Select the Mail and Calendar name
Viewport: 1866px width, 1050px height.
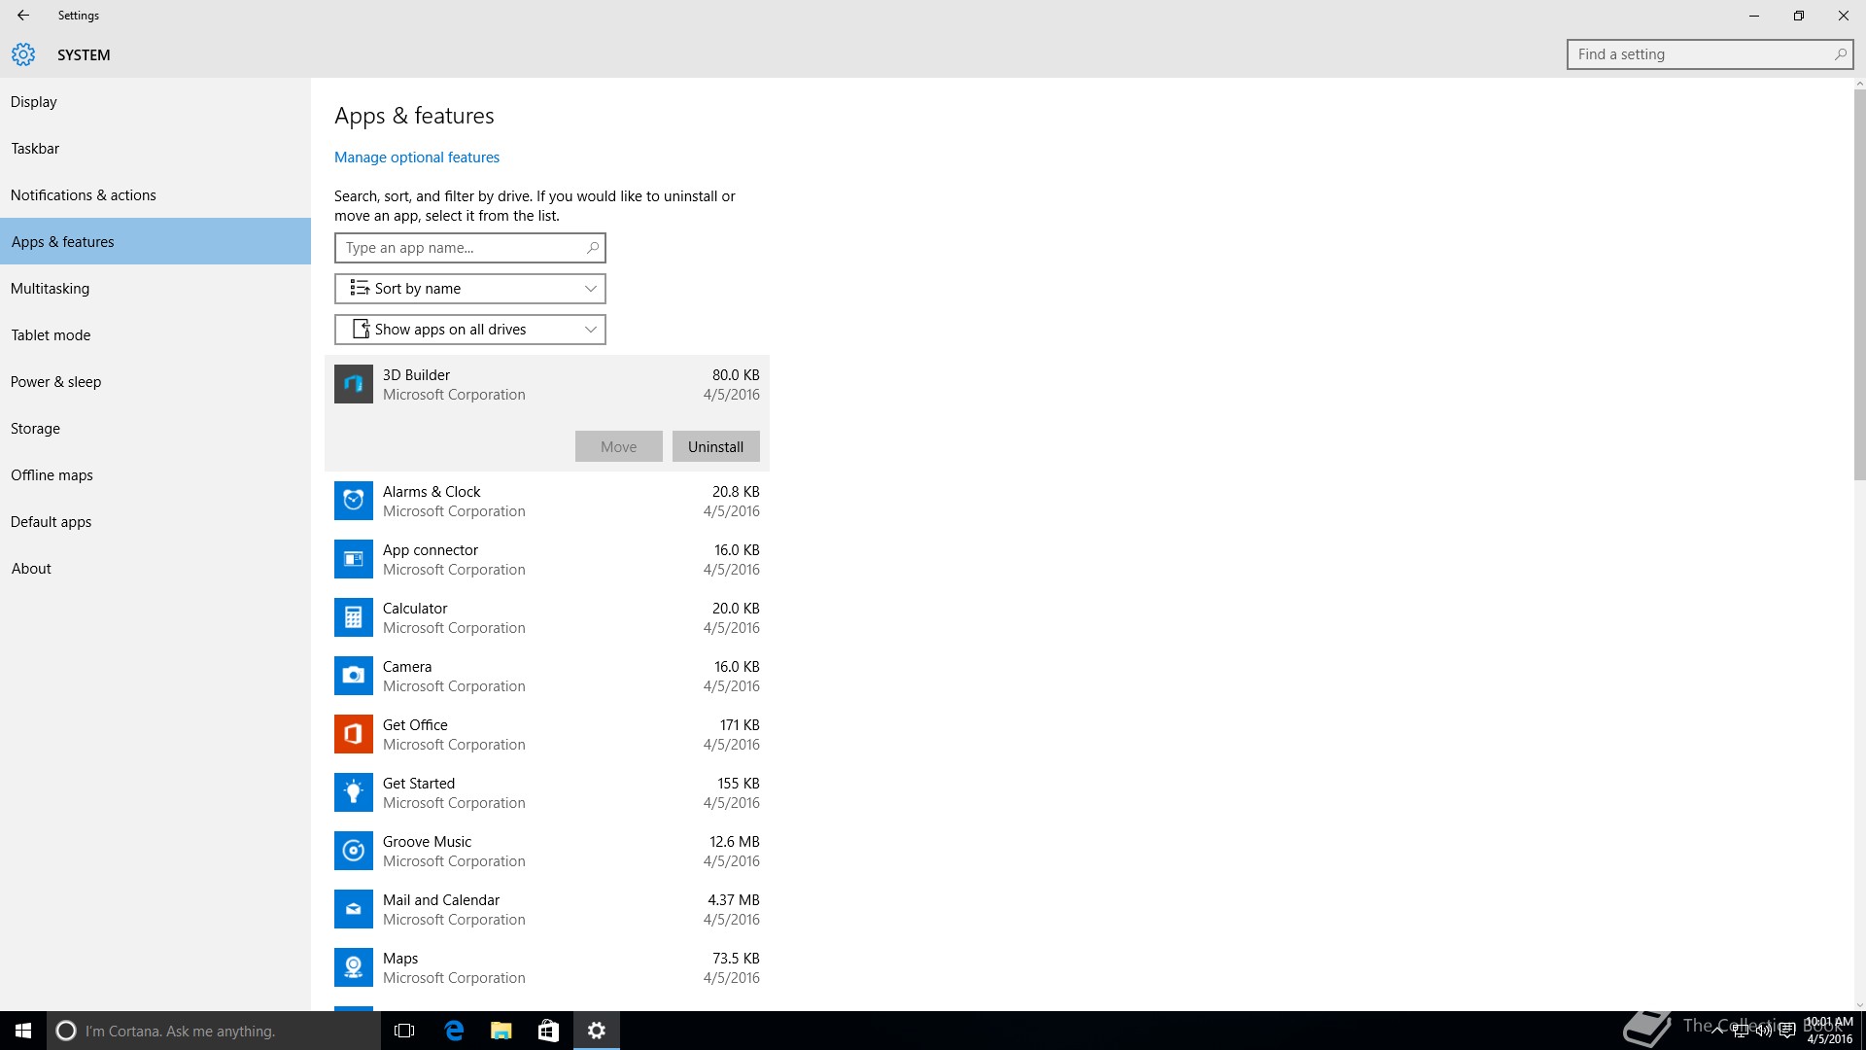click(441, 900)
